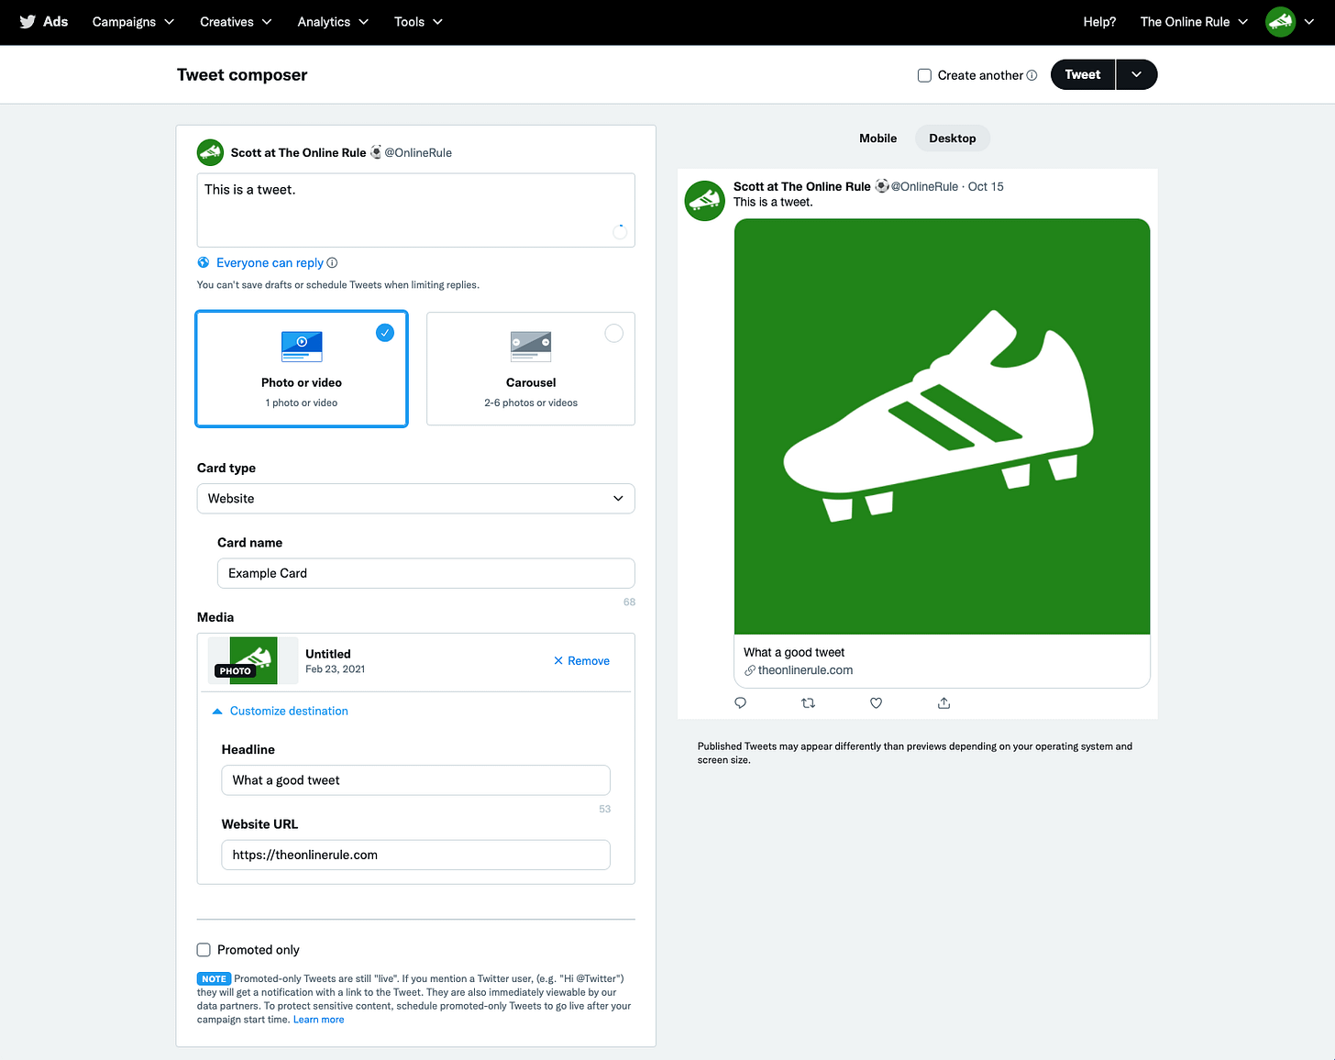Click the globe icon beside Everyone can reply
This screenshot has height=1060, width=1335.
coord(204,262)
